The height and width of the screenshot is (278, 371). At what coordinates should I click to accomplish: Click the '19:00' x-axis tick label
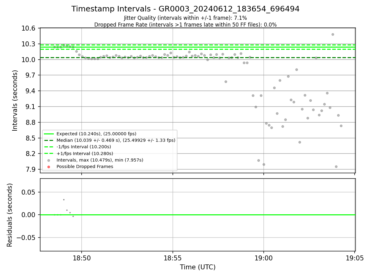[263, 258]
